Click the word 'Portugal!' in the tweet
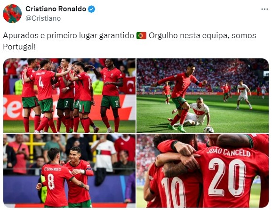 19,47
